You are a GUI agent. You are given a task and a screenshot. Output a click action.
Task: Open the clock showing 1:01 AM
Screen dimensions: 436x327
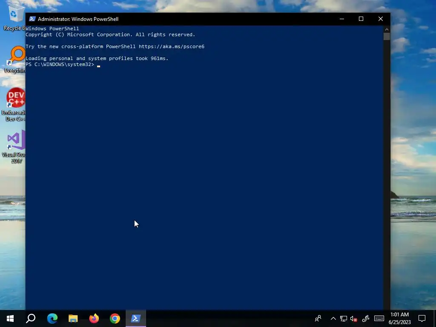click(399, 318)
